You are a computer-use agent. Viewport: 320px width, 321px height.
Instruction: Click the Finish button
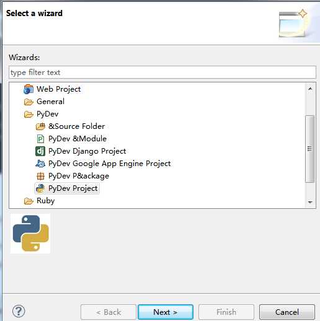point(226,312)
